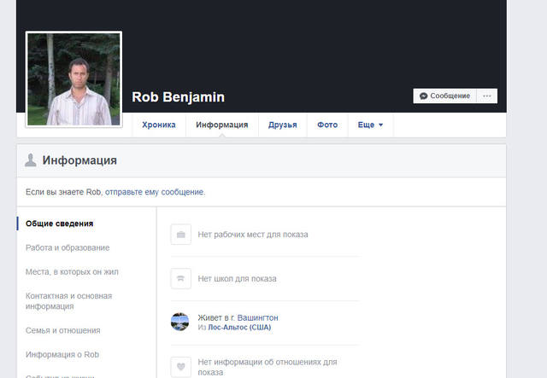Expand the Еще dropdown menu
This screenshot has height=378, width=547.
pyautogui.click(x=370, y=125)
